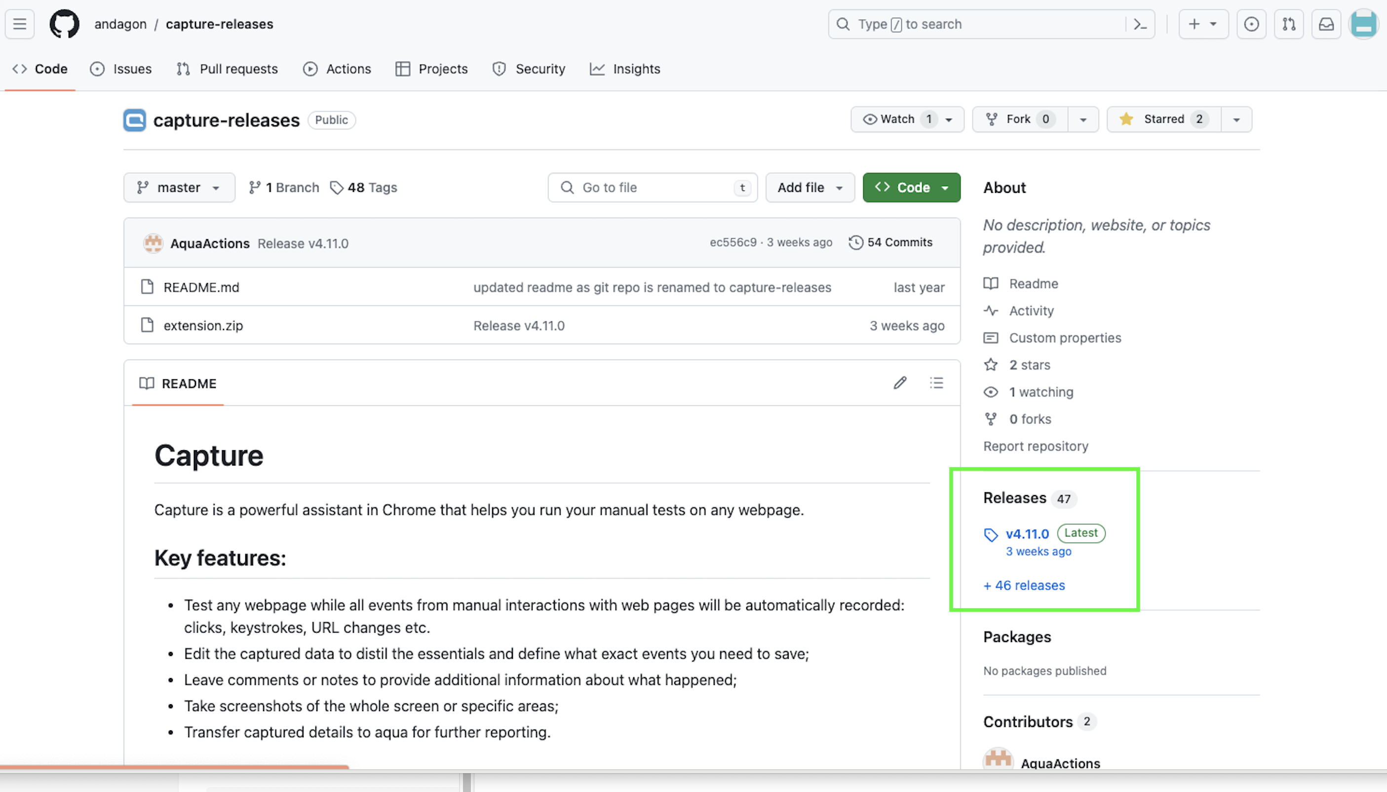Switch to the Insights tab

625,69
